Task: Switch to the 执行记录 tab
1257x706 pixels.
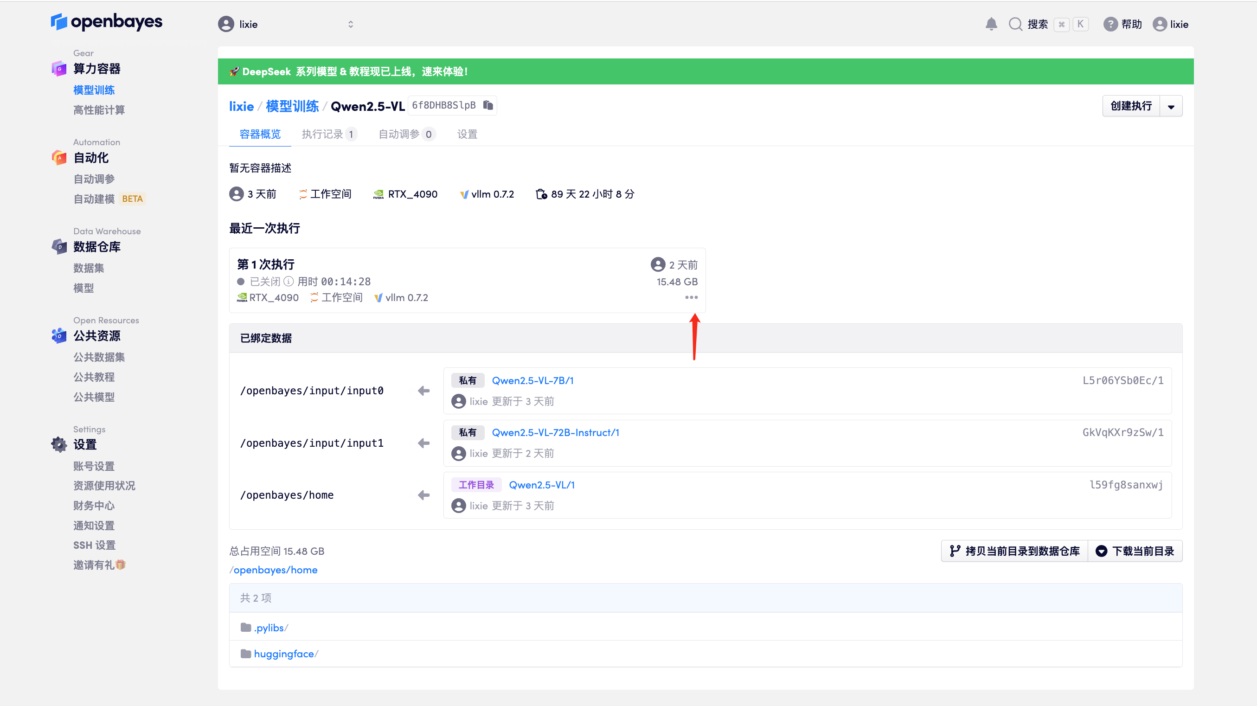Action: 329,134
